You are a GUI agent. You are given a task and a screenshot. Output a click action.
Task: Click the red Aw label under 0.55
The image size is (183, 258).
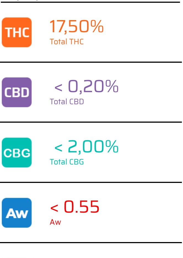pyautogui.click(x=55, y=222)
